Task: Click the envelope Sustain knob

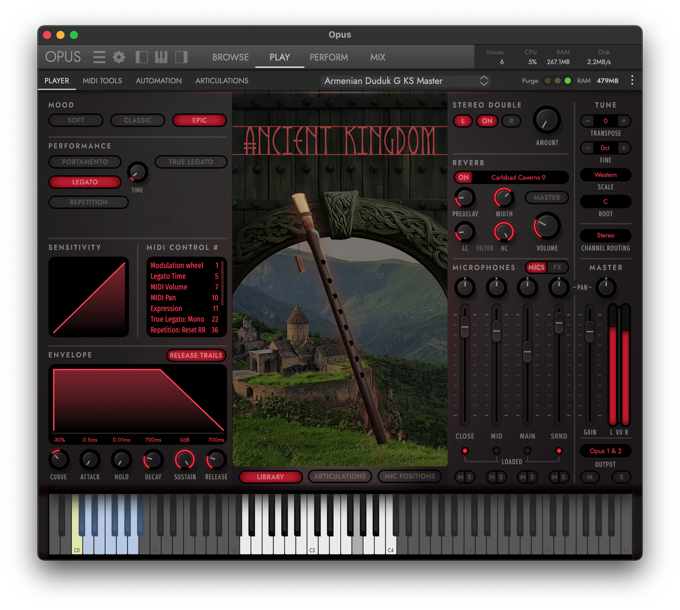Action: coord(184,459)
